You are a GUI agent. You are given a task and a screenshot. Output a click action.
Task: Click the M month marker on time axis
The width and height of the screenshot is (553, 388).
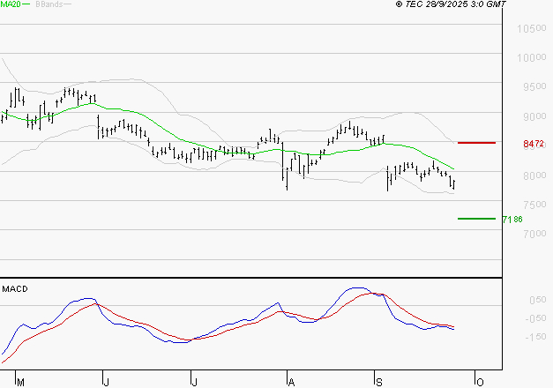click(x=20, y=383)
